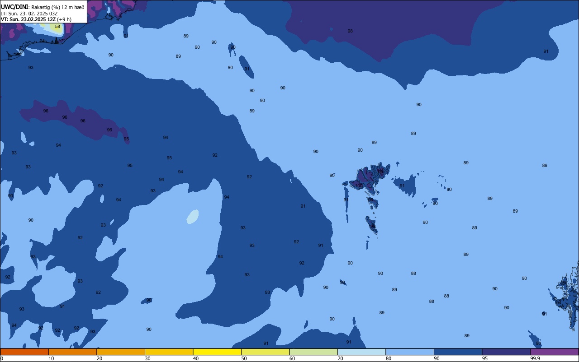Click the 0–10 dark orange legend swatch

click(24, 352)
